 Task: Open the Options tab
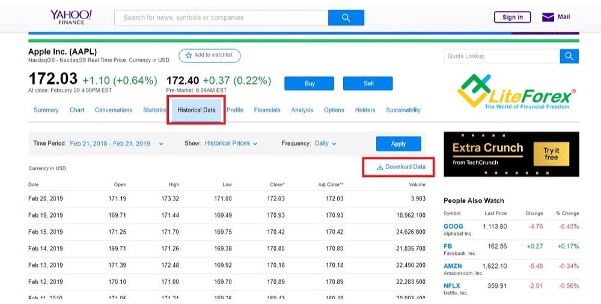[334, 110]
